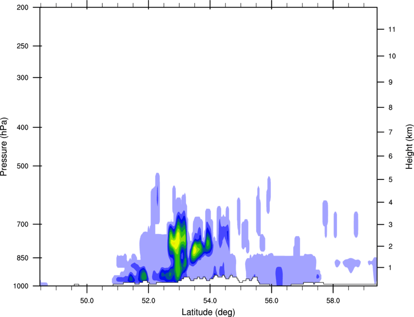Click the 54.0 latitude tick label
The image size is (414, 317).
pos(210,301)
